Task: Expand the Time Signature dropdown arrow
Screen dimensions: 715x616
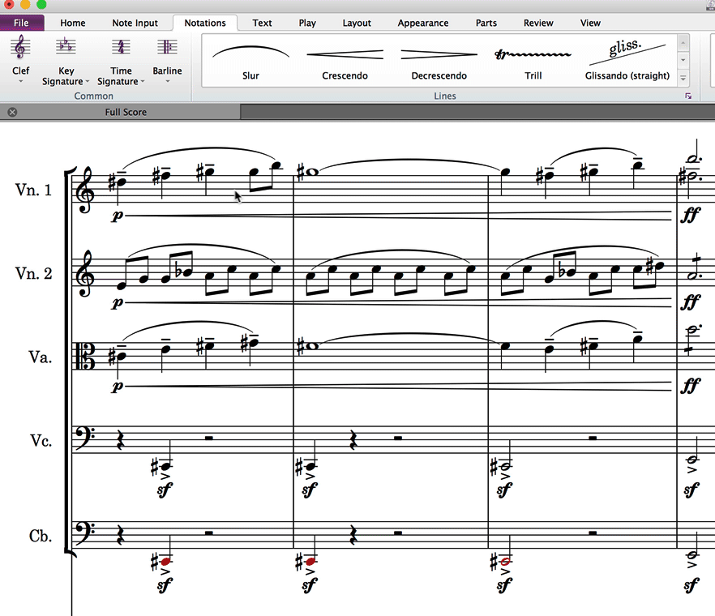Action: [x=143, y=82]
